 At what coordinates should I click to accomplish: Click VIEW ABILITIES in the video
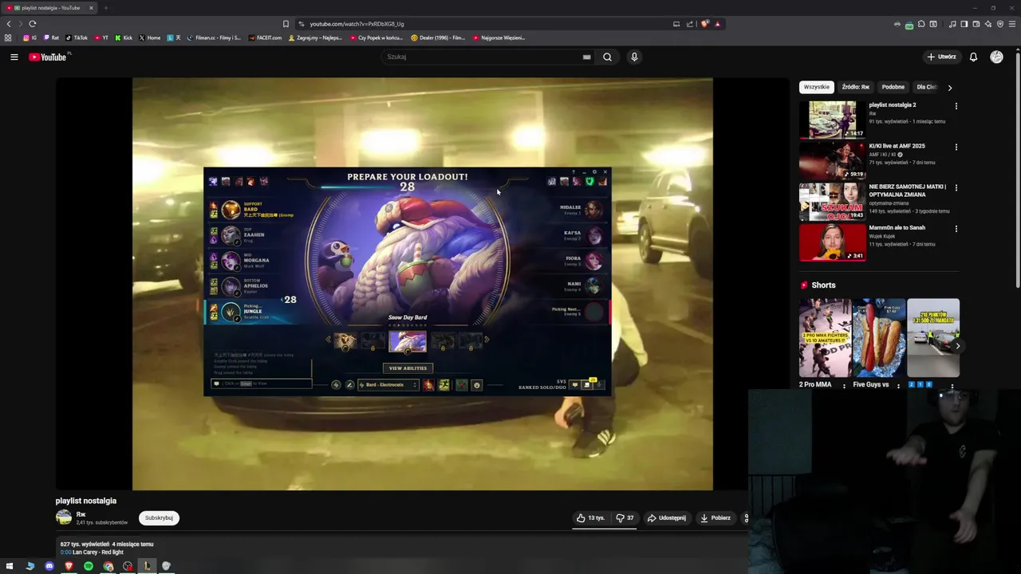tap(408, 368)
